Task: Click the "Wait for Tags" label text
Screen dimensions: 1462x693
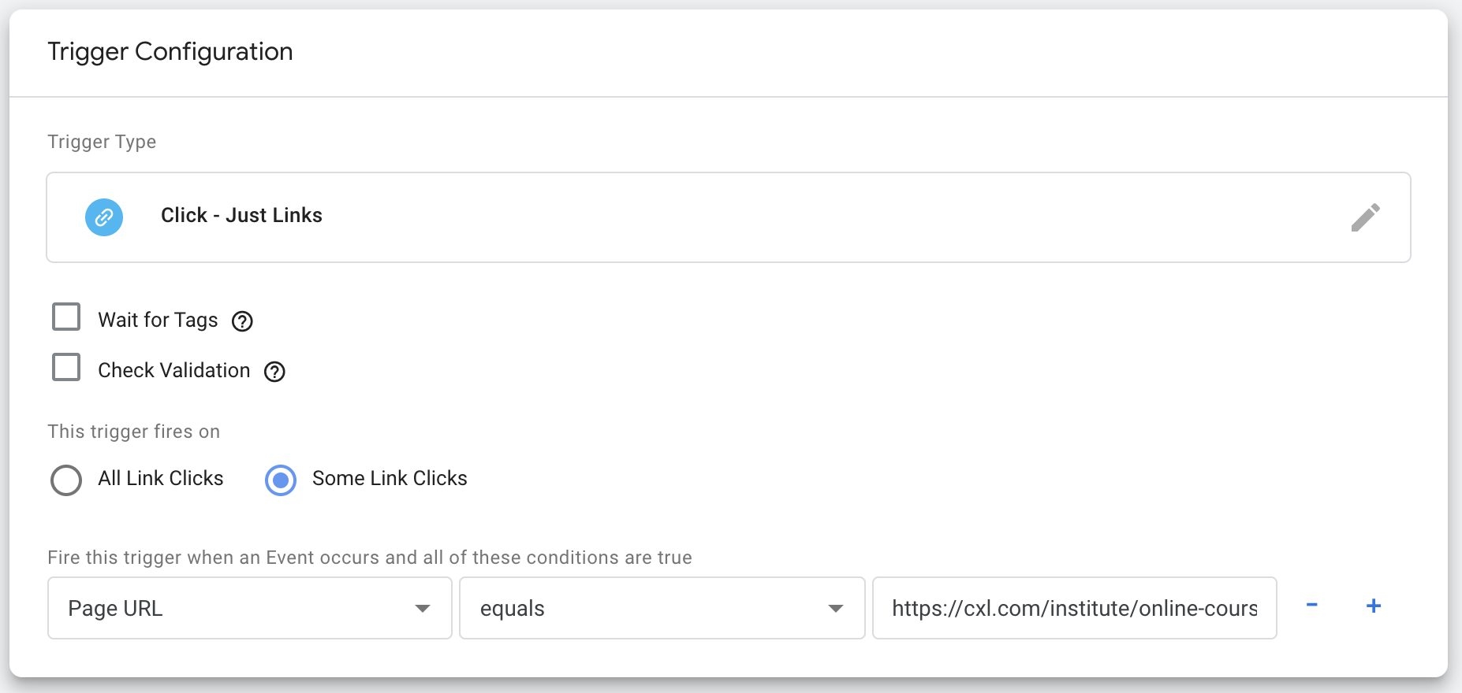Action: point(158,320)
